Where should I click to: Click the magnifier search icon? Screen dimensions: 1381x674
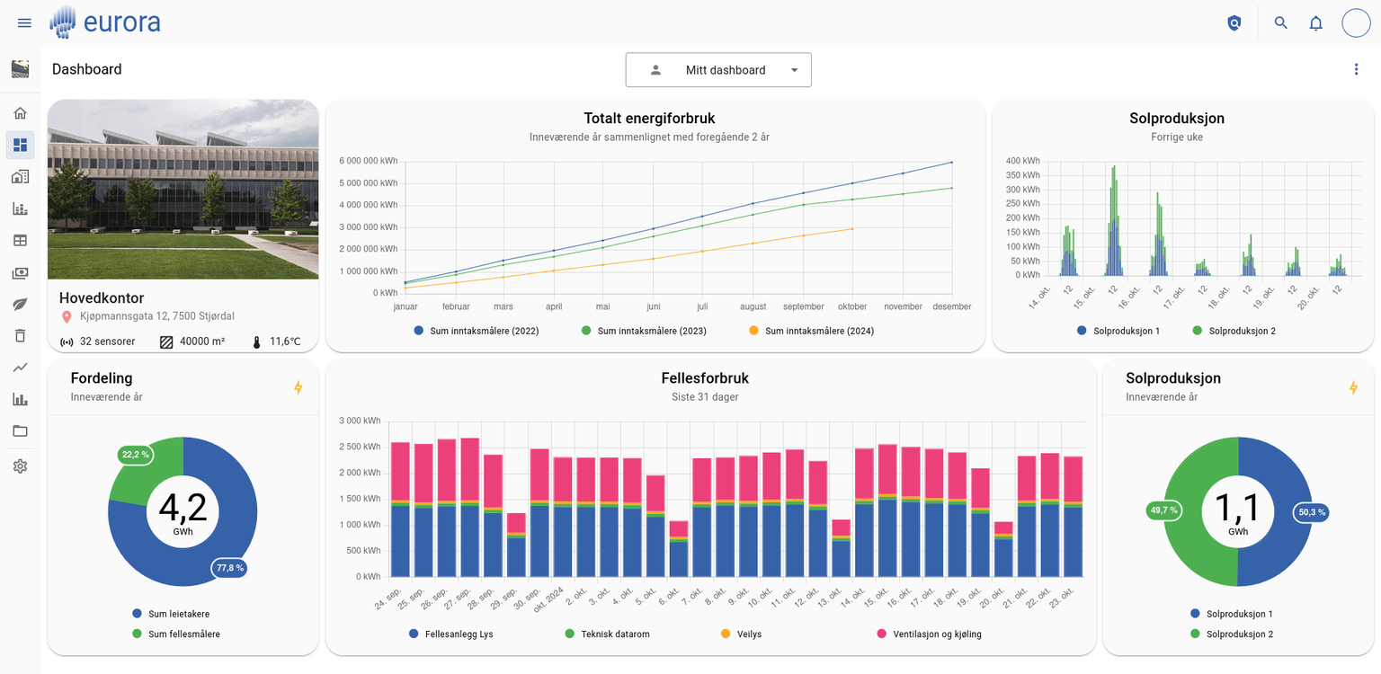(x=1280, y=23)
